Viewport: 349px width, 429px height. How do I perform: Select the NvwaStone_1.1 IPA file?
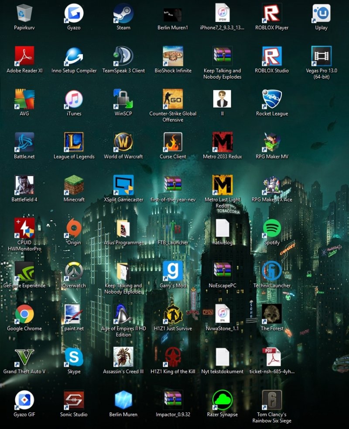tap(222, 314)
